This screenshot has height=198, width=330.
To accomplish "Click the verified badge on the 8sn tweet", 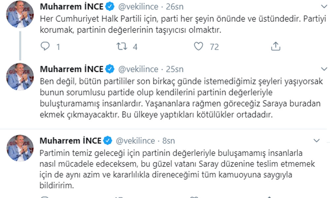I will (x=108, y=141).
